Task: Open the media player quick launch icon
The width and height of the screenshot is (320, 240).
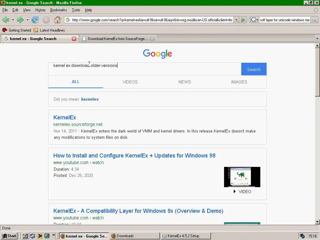Action: (40, 236)
